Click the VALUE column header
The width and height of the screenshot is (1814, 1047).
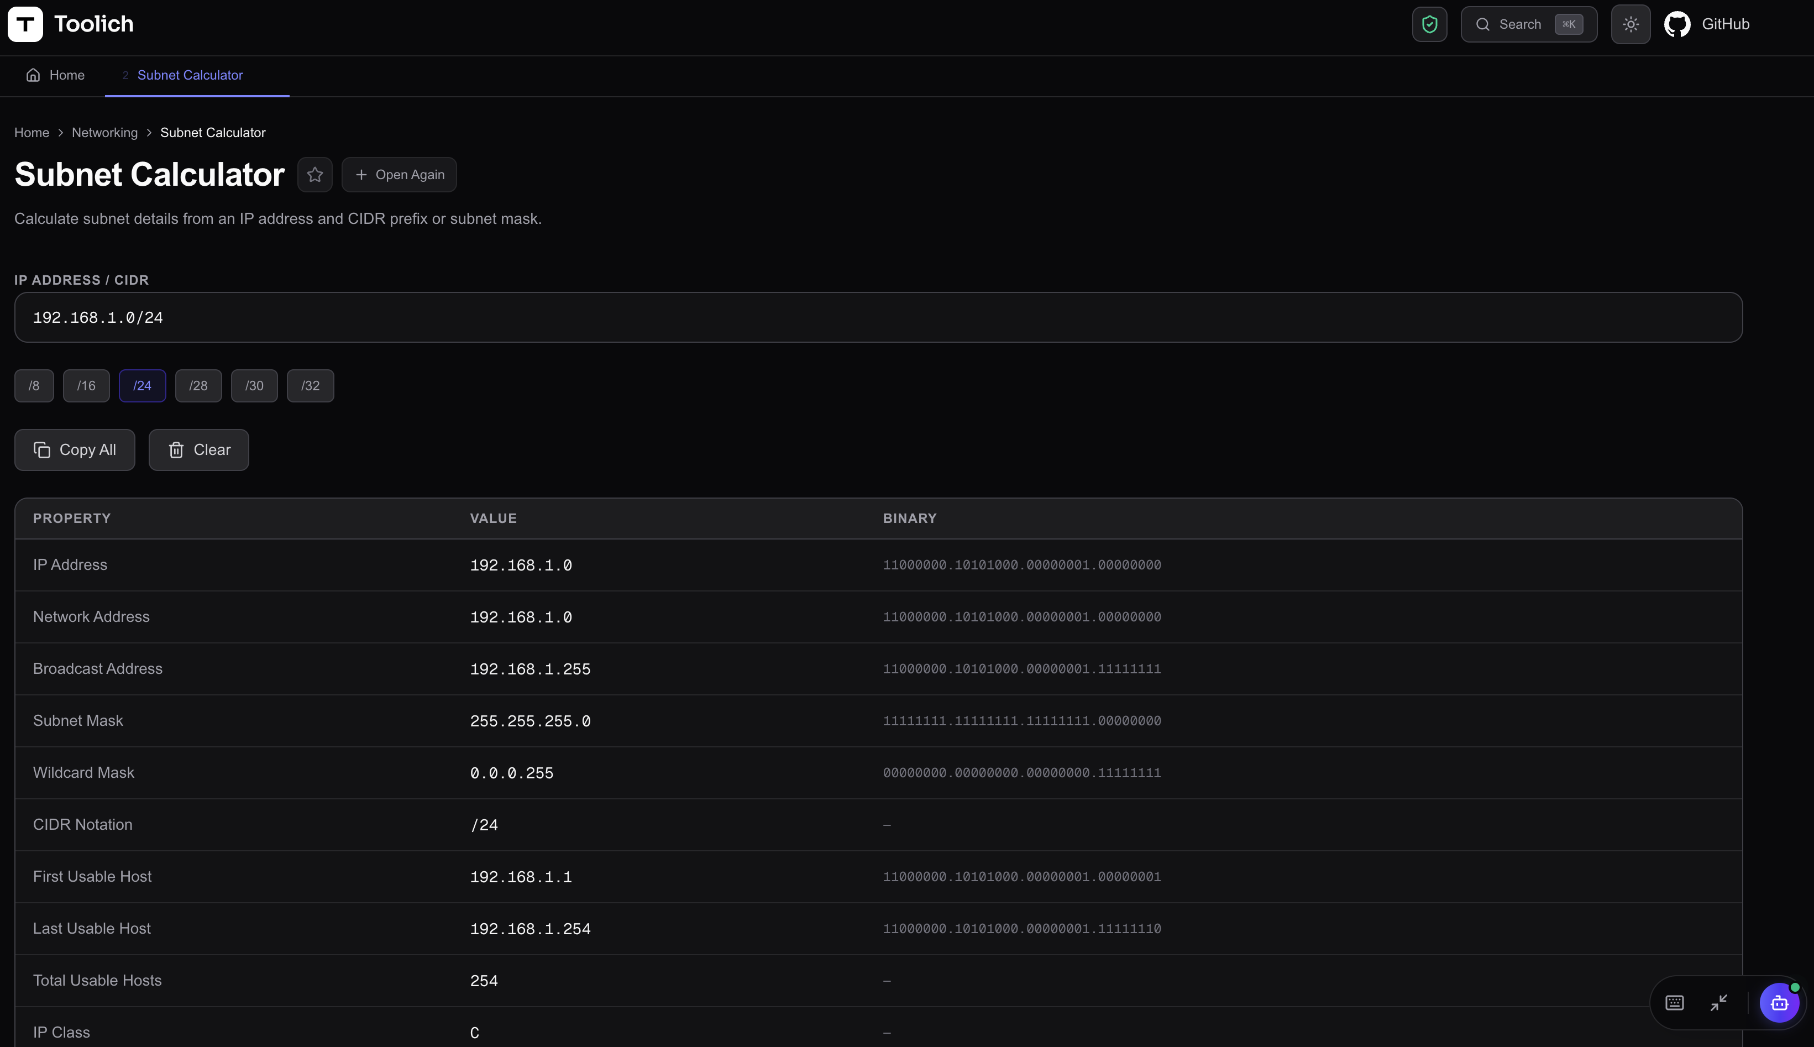pos(493,519)
